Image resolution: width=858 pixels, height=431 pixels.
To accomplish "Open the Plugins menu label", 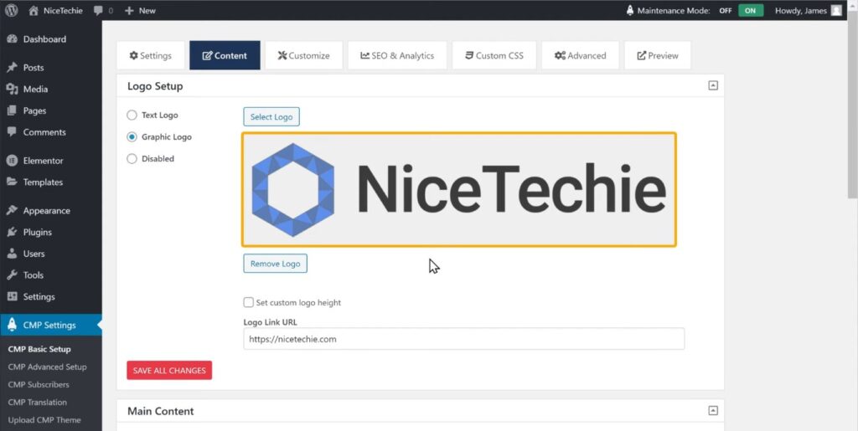I will pyautogui.click(x=37, y=232).
